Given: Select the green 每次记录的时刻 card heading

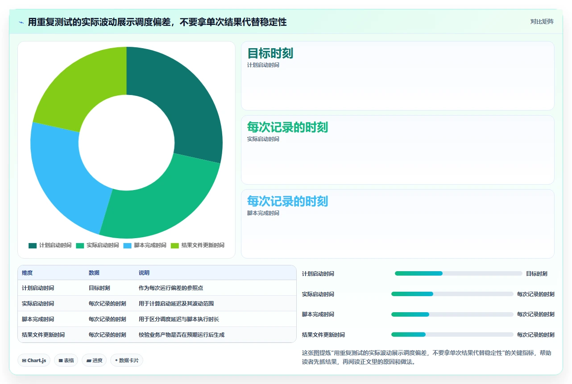Looking at the screenshot, I should tap(287, 128).
